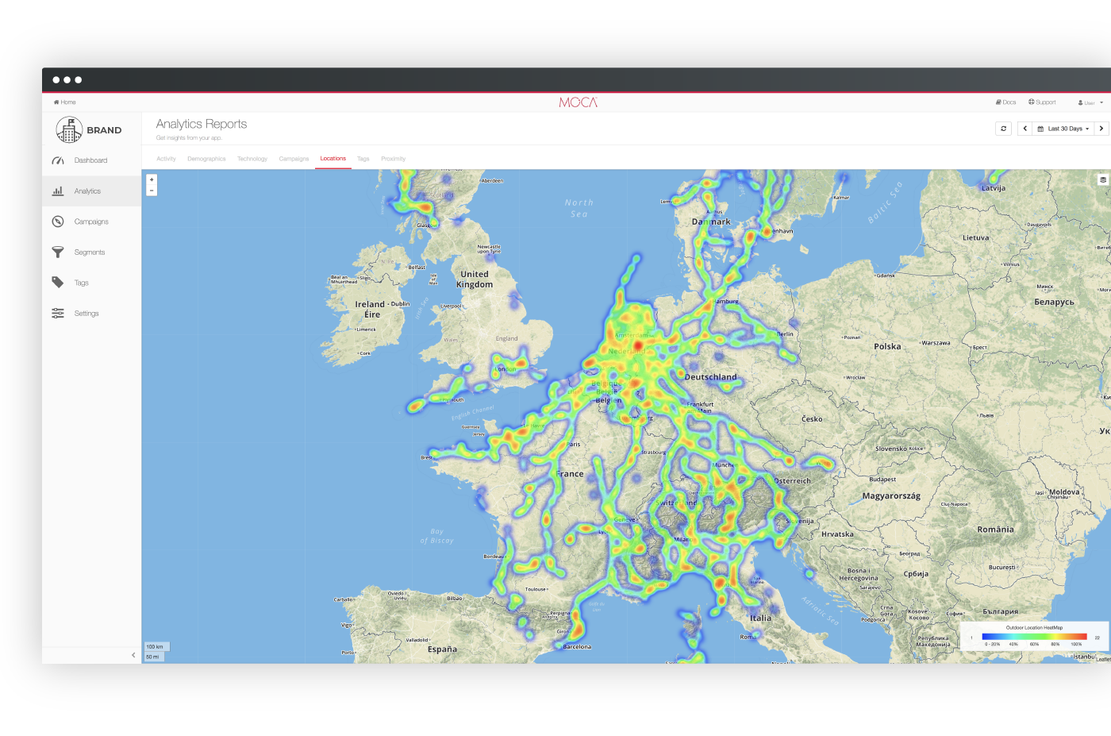Click the Ireland Éire map label
The width and height of the screenshot is (1111, 736).
point(371,310)
